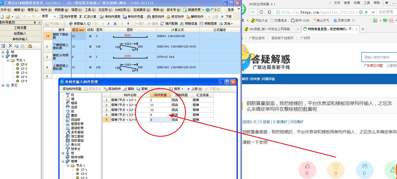Click webpage search keyword input field
Image resolution: width=397 pixels, height=179 pixels.
point(379,57)
